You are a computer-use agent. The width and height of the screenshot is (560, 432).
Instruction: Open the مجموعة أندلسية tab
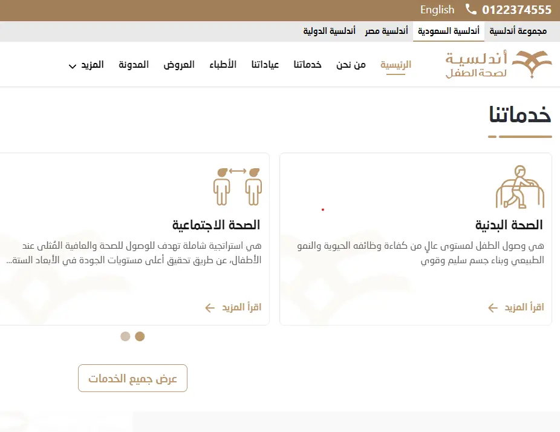coord(518,31)
